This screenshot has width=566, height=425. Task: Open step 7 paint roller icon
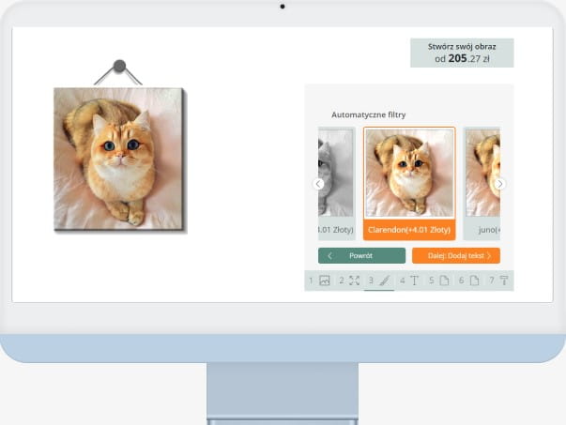tap(503, 281)
